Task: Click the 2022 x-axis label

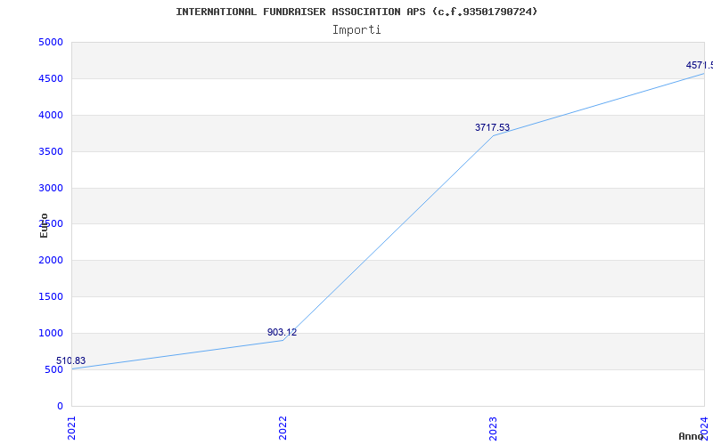Action: click(283, 428)
